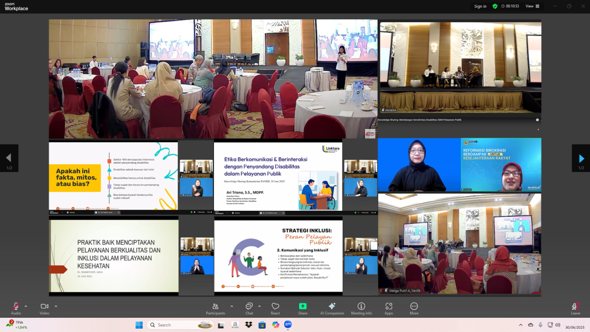
Task: Click the Sign in button
Action: pos(480,6)
